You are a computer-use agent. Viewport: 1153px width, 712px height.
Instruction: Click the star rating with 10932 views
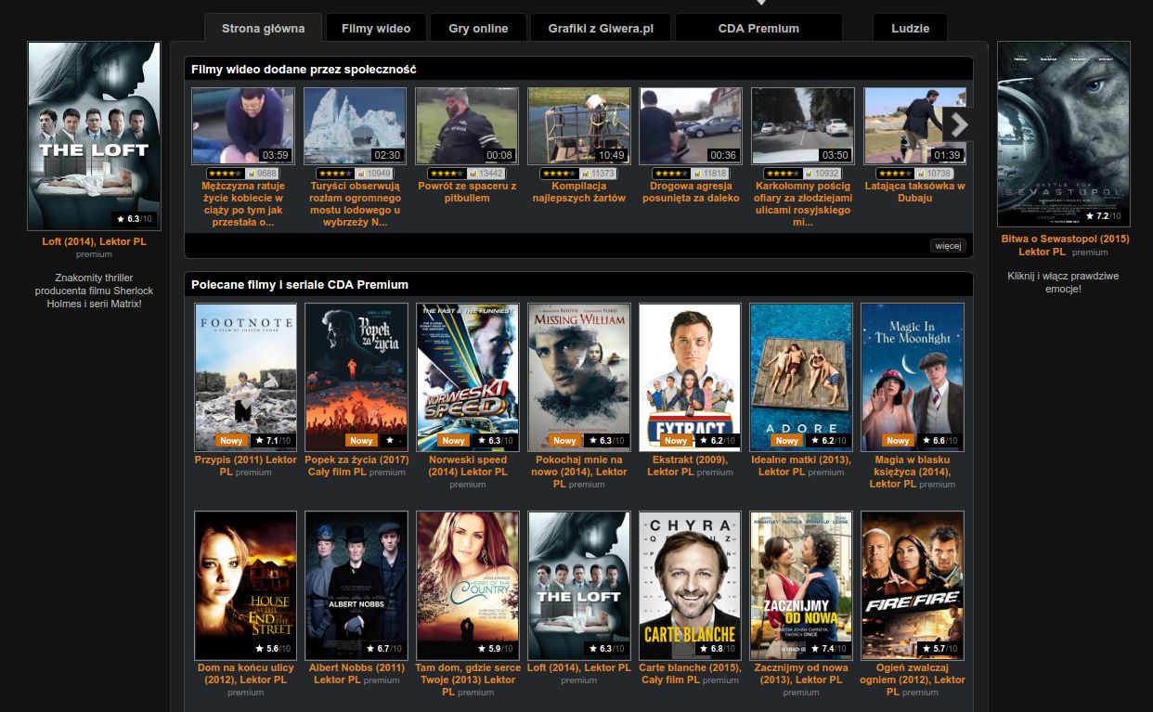pyautogui.click(x=803, y=174)
